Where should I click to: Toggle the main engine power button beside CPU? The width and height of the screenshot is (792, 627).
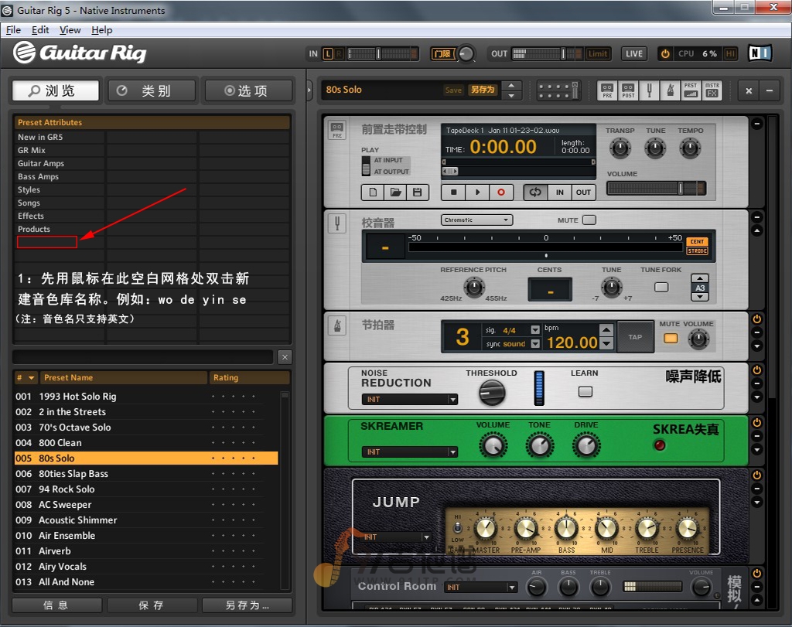click(665, 53)
